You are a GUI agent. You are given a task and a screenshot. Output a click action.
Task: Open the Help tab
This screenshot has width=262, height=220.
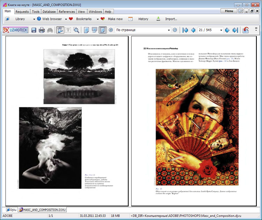108,12
